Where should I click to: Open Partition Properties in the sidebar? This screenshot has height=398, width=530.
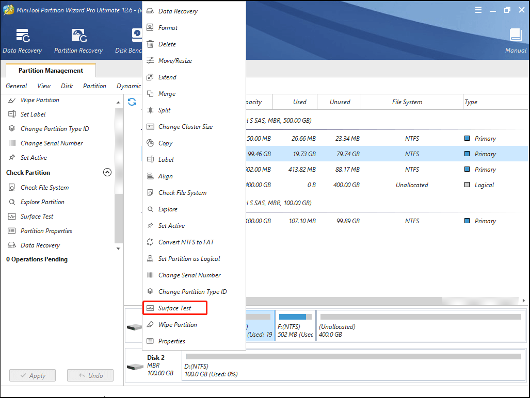pos(45,230)
